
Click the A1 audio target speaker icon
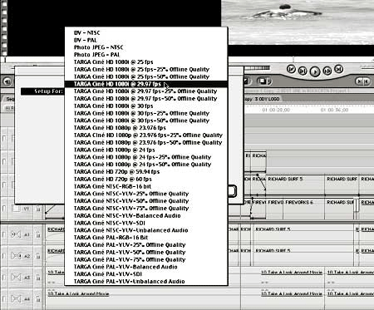click(x=16, y=234)
